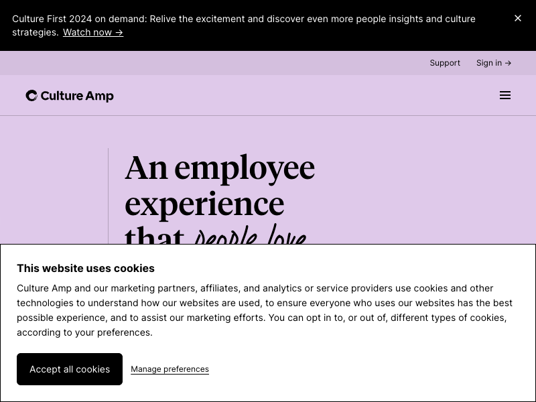The width and height of the screenshot is (536, 402).
Task: Click the Culture Amp logo
Action: point(70,96)
